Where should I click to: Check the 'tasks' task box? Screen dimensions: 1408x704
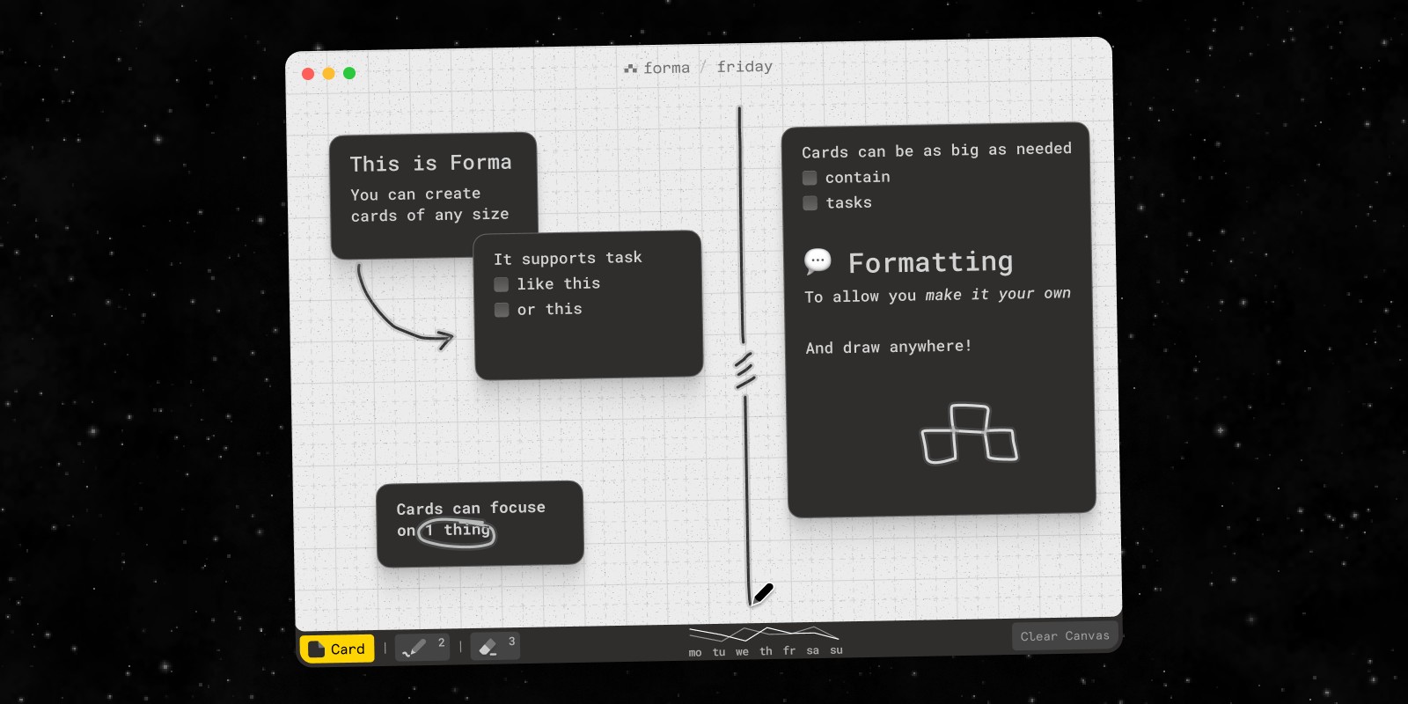[x=810, y=203]
